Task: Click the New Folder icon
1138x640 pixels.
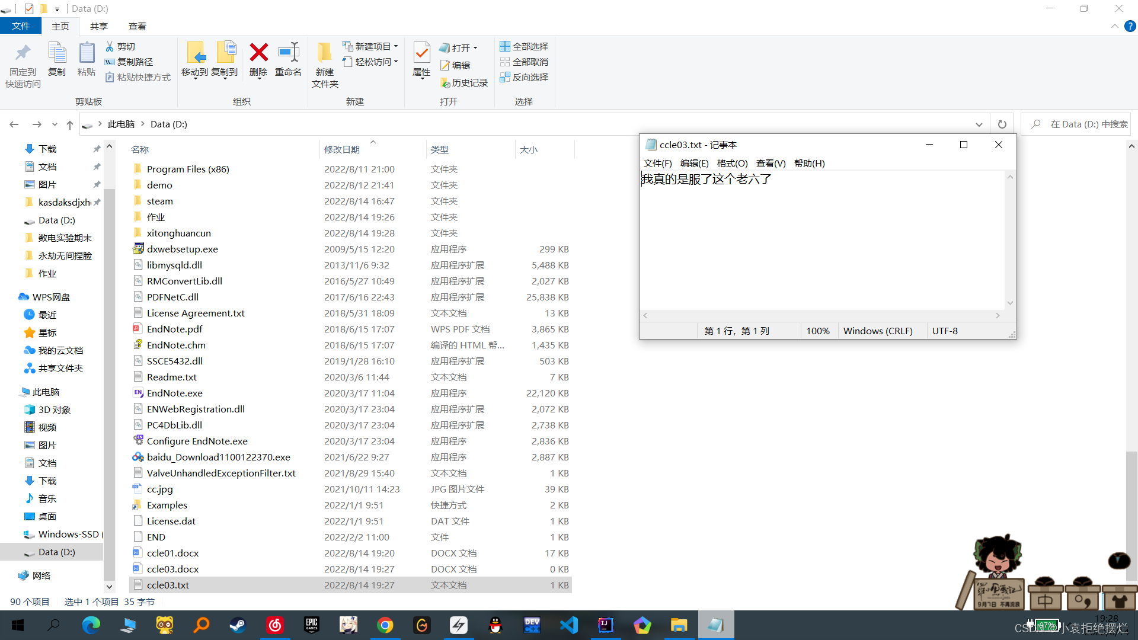Action: [x=324, y=53]
